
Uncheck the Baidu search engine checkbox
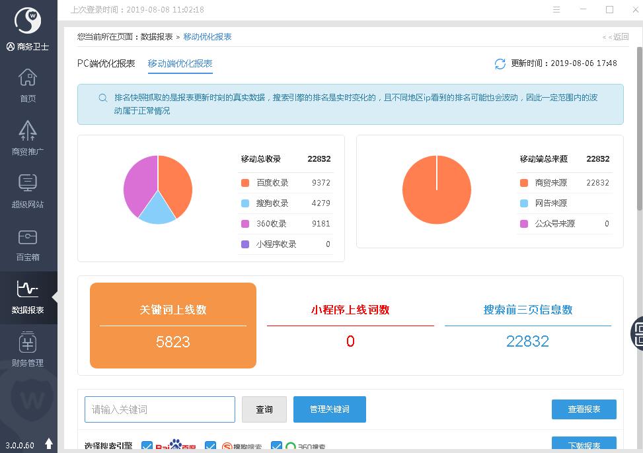click(x=147, y=447)
